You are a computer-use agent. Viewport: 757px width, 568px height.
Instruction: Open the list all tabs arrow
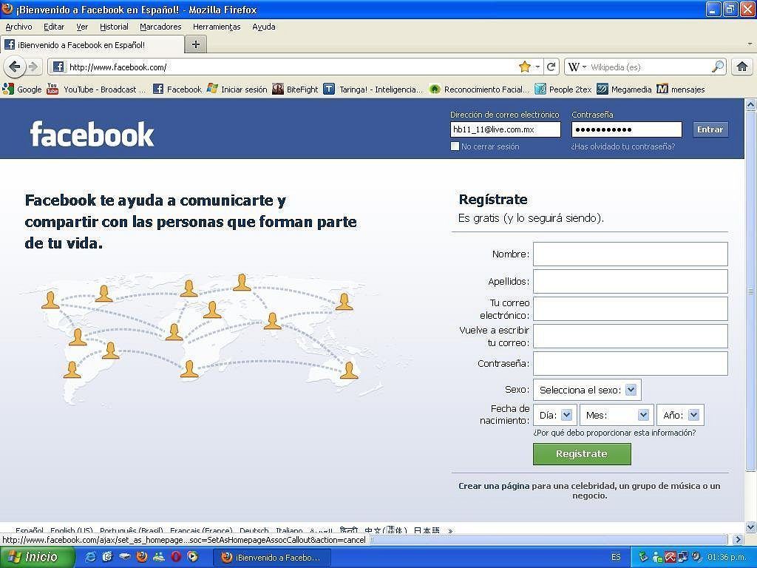[x=750, y=44]
